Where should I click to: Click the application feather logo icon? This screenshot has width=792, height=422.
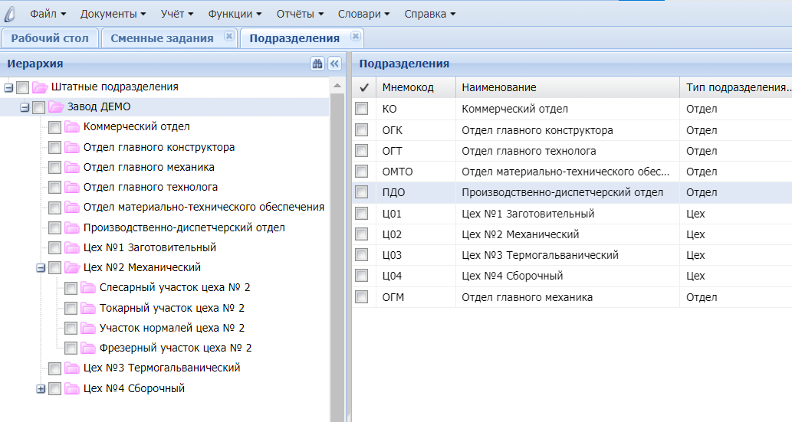click(11, 14)
